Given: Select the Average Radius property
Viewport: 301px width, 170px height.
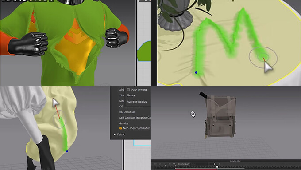Looking at the screenshot, I should pos(137,102).
